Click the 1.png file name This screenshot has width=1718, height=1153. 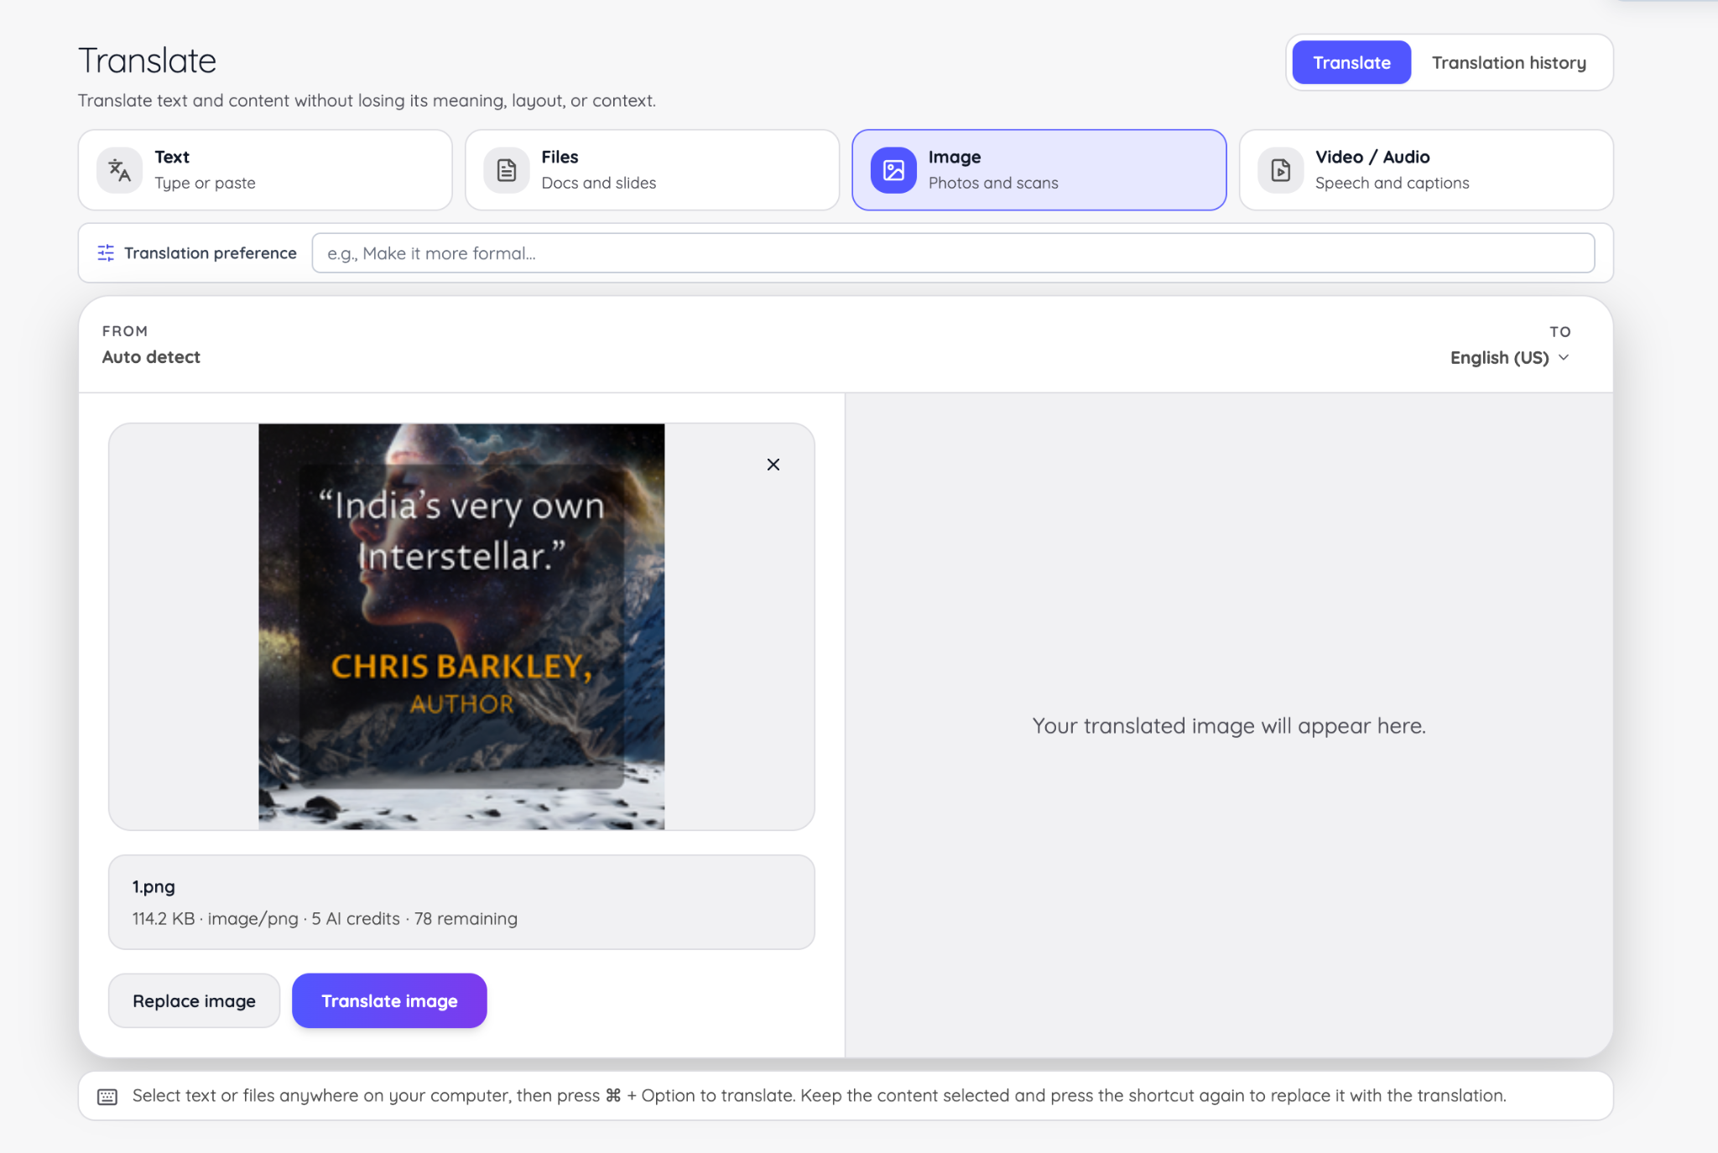pos(154,887)
